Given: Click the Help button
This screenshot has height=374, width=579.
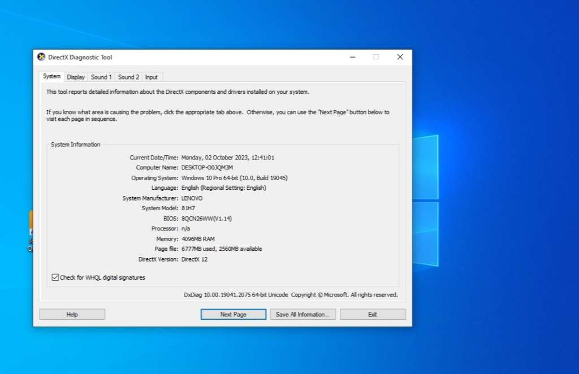Looking at the screenshot, I should pyautogui.click(x=72, y=314).
